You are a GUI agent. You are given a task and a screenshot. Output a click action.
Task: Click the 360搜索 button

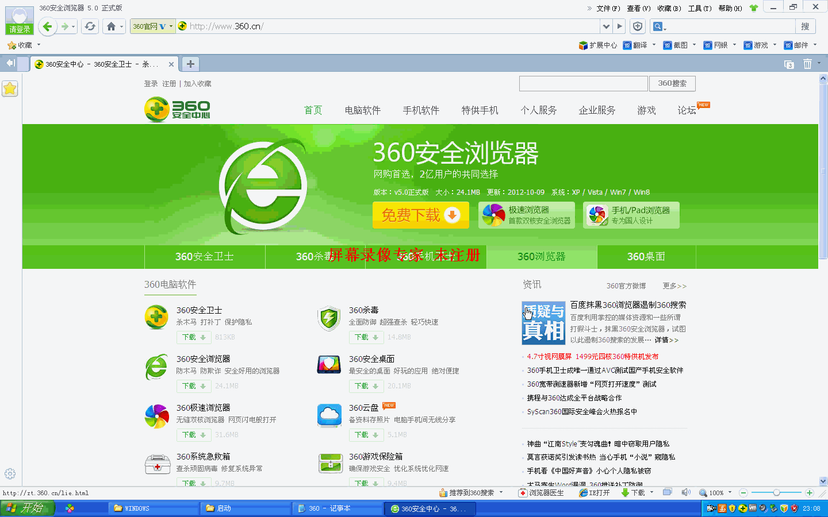[x=672, y=83]
